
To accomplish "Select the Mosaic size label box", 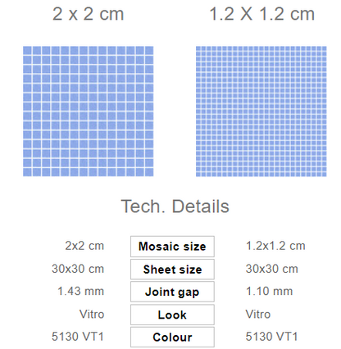I will click(x=172, y=247).
